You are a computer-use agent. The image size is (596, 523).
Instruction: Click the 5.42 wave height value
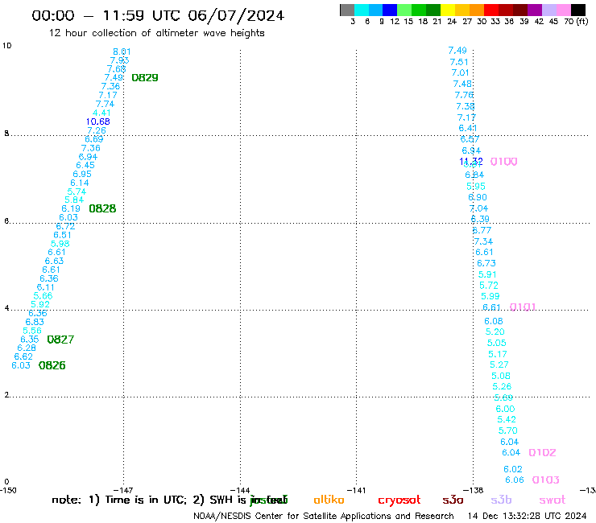(x=507, y=420)
